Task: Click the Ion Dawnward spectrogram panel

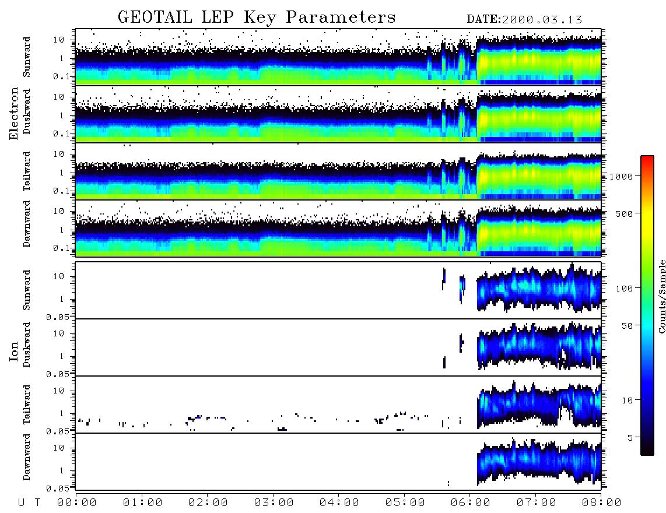Action: tap(338, 462)
